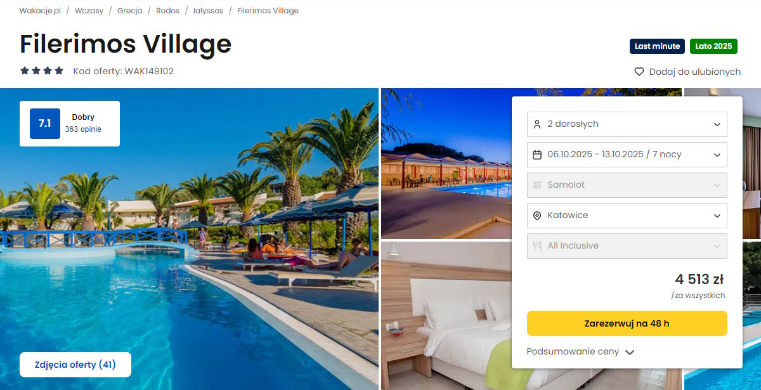Open the hotel bedroom photo thumbnail
Screen dimensions: 761x390
446,316
